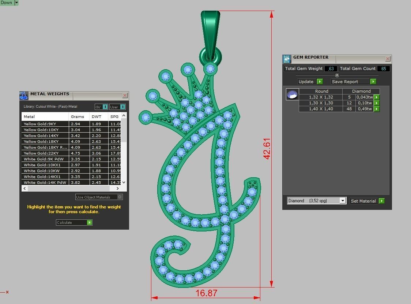411x304 pixels.
Task: Select the Yellow Gold:22KY row
Action: pyautogui.click(x=71, y=153)
